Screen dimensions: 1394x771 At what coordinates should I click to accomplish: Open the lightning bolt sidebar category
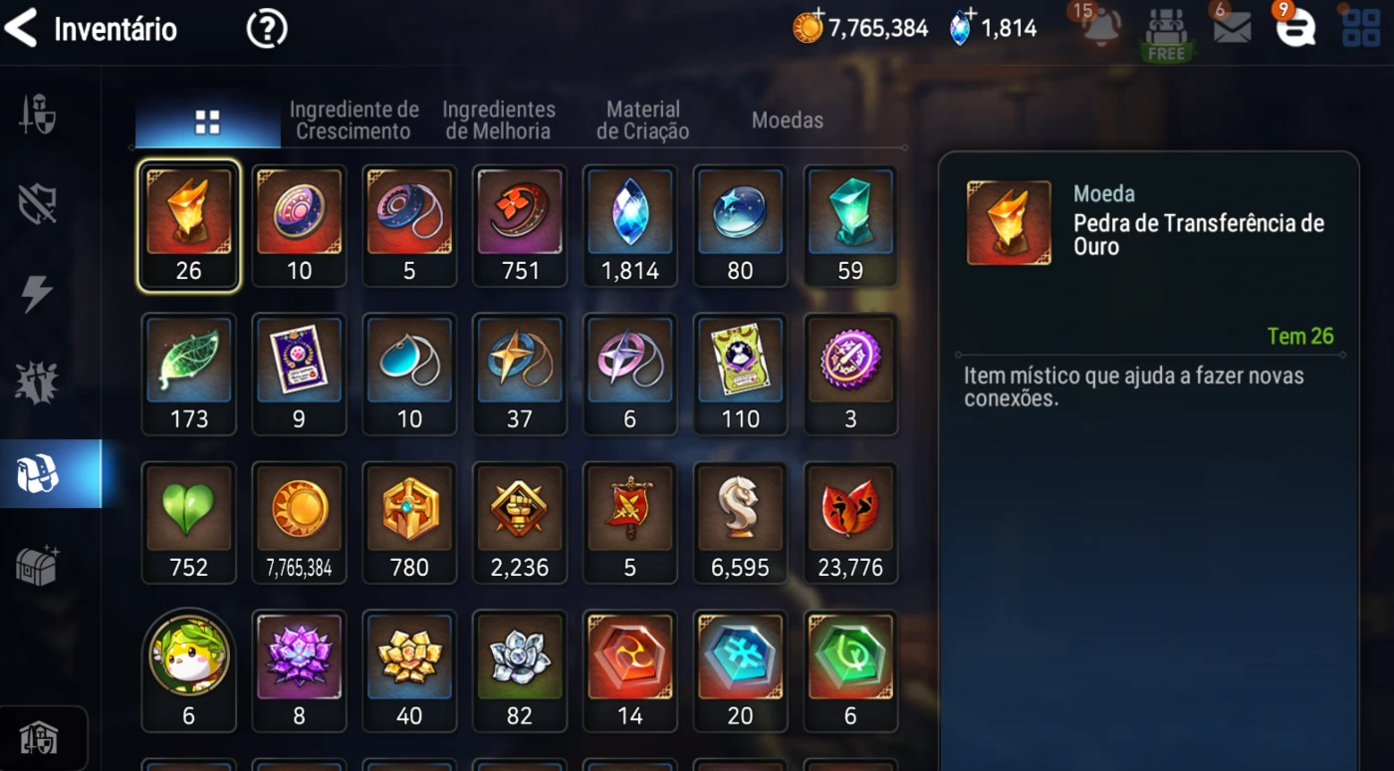point(37,294)
